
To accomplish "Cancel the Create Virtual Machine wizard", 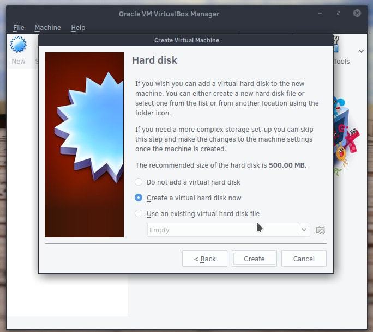I will (304, 259).
